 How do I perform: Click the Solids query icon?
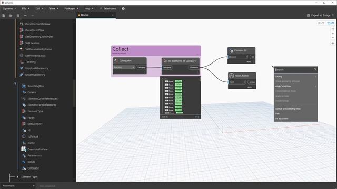click(x=24, y=162)
